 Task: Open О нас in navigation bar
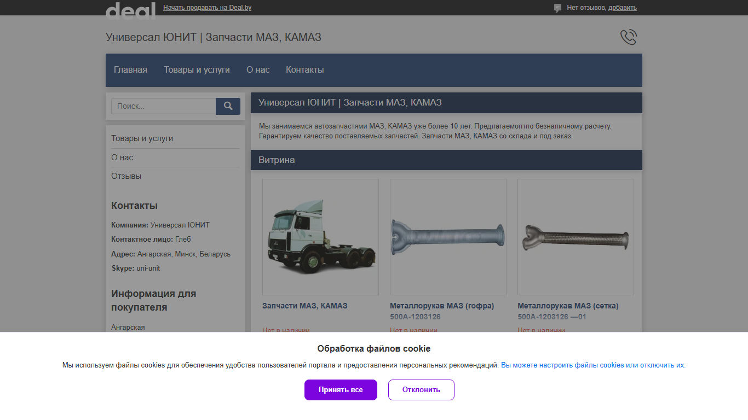click(x=258, y=70)
